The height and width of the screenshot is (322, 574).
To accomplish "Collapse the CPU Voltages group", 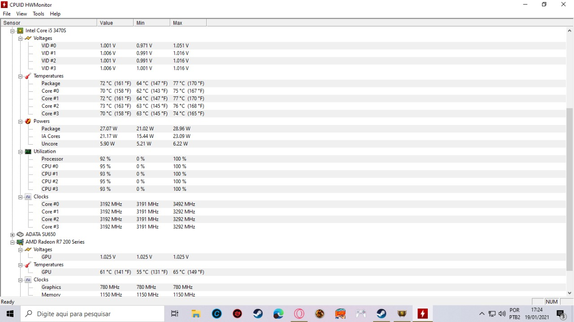I will [x=21, y=39].
